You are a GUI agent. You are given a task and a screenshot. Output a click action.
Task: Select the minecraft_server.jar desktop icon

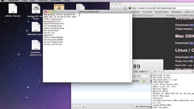pyautogui.click(x=36, y=8)
